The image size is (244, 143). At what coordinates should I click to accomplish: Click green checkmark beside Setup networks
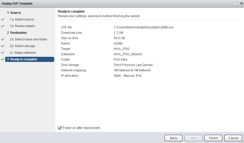[x=3, y=53]
